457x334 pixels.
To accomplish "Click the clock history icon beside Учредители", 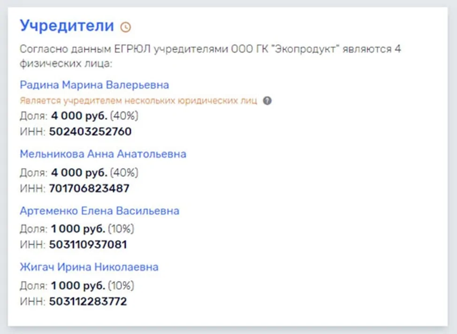I will tap(125, 27).
